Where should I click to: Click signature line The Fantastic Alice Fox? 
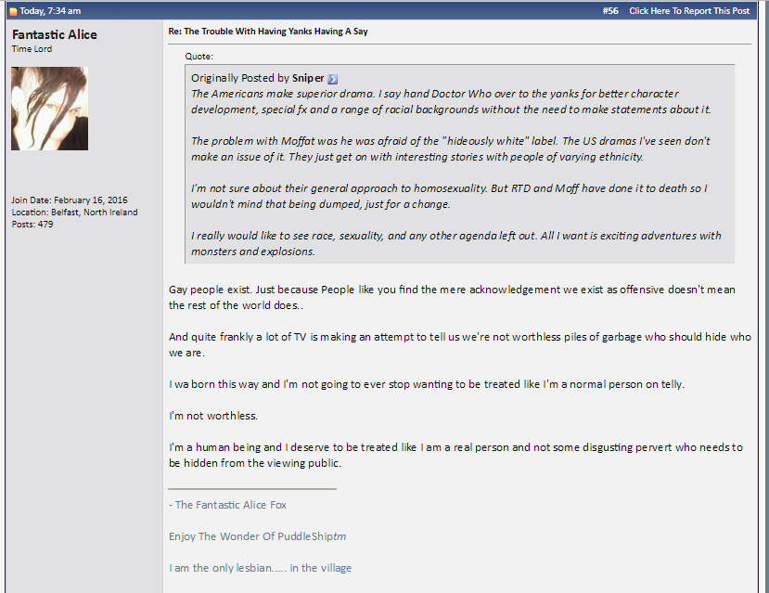tap(227, 505)
